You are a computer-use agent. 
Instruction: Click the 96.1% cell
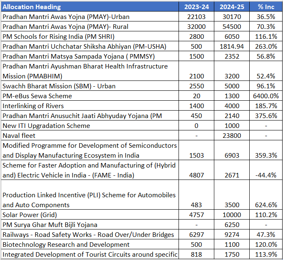[266, 86]
